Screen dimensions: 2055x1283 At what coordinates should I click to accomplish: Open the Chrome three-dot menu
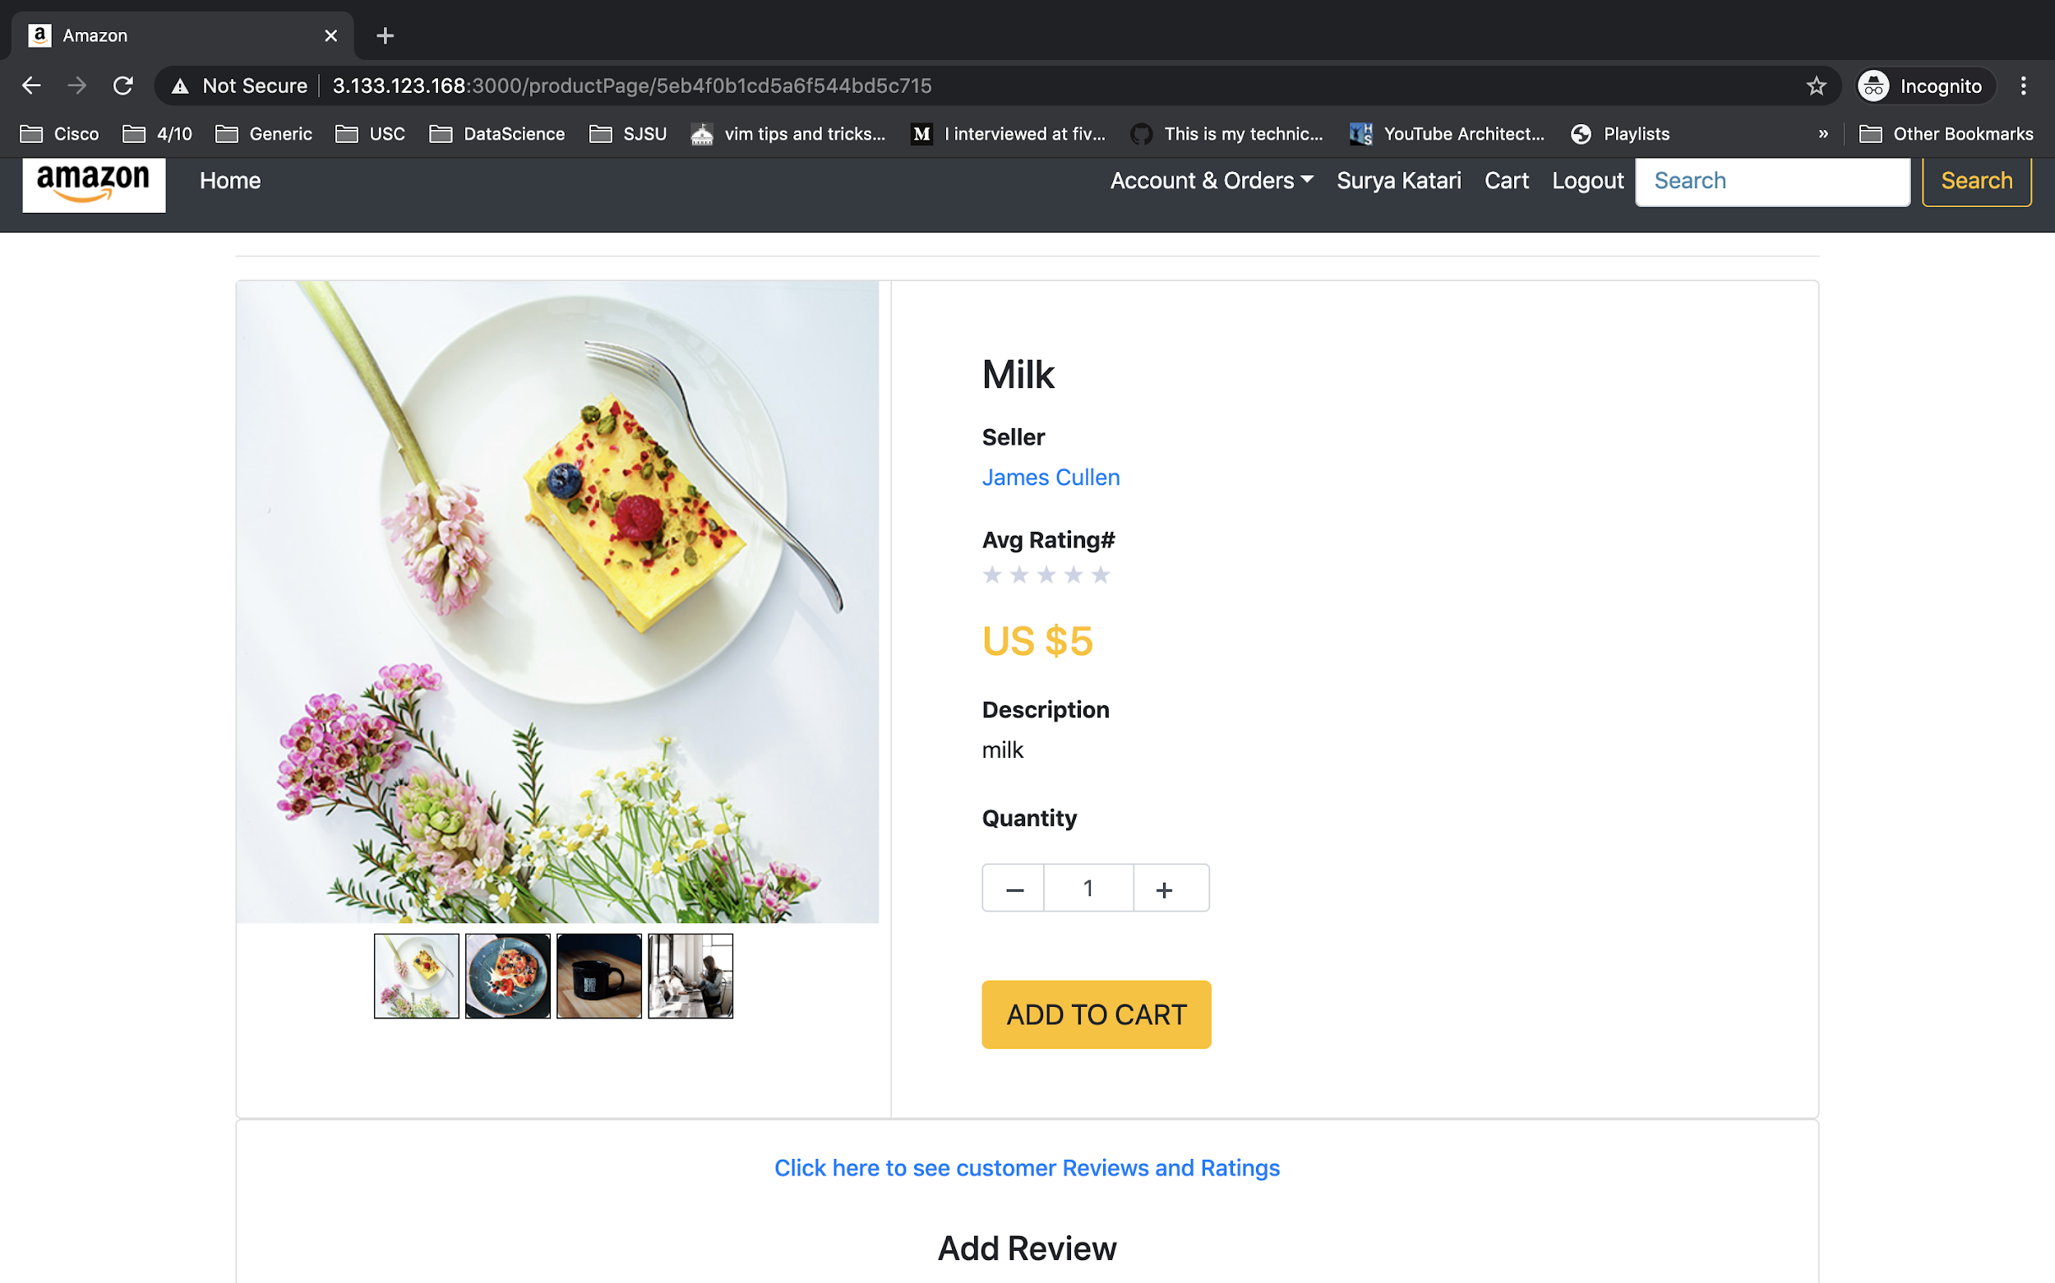click(x=2023, y=85)
